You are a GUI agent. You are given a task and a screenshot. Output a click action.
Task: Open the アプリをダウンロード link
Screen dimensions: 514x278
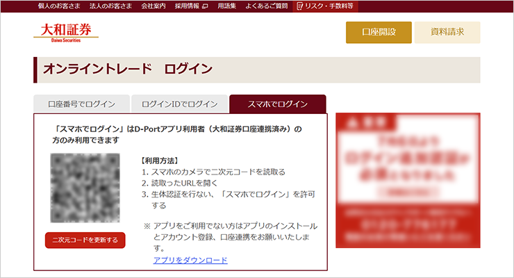pyautogui.click(x=190, y=261)
